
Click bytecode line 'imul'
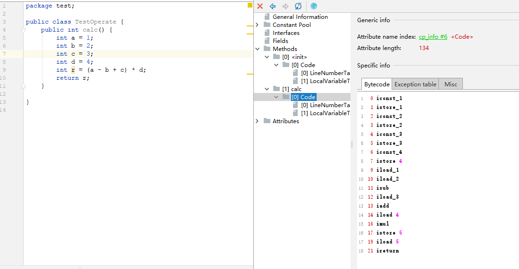tap(383, 224)
